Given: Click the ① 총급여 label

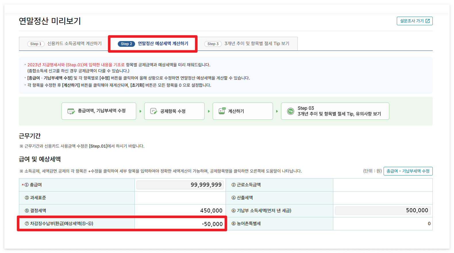Looking at the screenshot, I should tap(33, 185).
